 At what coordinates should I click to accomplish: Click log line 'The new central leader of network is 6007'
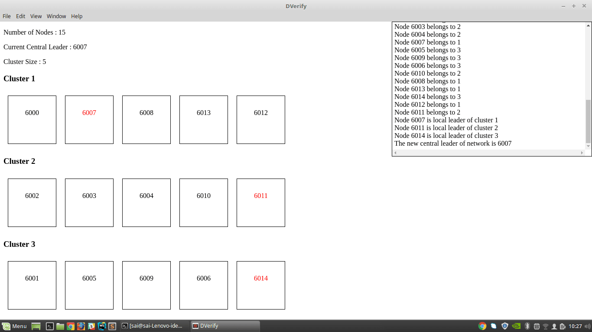pos(453,144)
